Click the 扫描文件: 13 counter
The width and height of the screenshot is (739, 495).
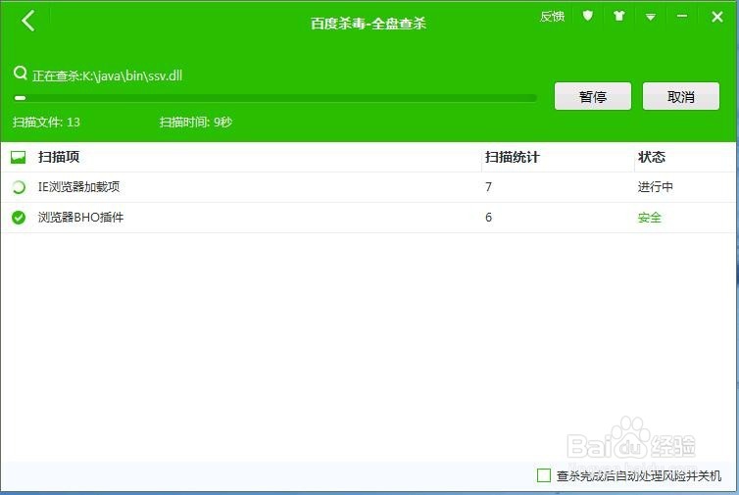[46, 123]
